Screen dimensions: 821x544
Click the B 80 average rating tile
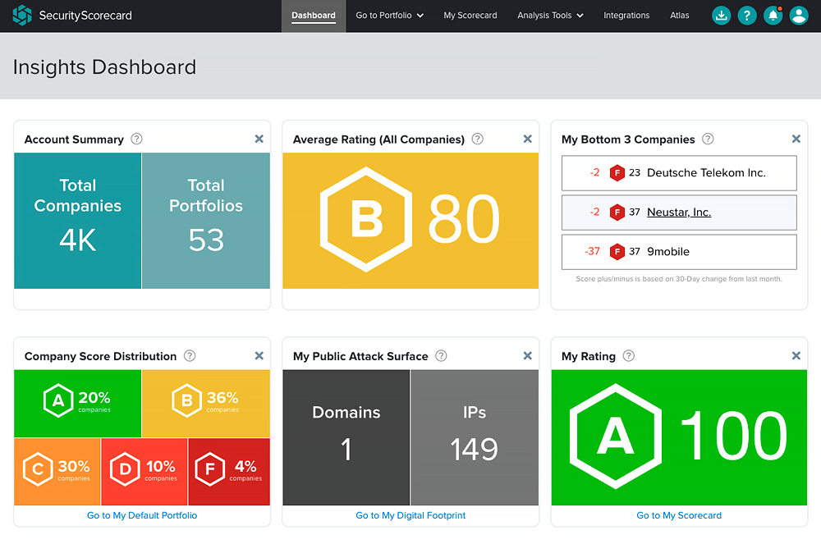pyautogui.click(x=410, y=221)
